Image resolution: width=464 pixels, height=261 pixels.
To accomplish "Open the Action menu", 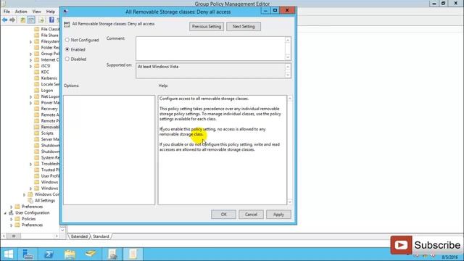I will click(x=21, y=12).
